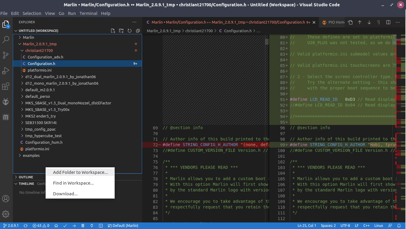This screenshot has height=229, width=406.
Task: Collapse the christiant21700 folder
Action: (x=39, y=50)
